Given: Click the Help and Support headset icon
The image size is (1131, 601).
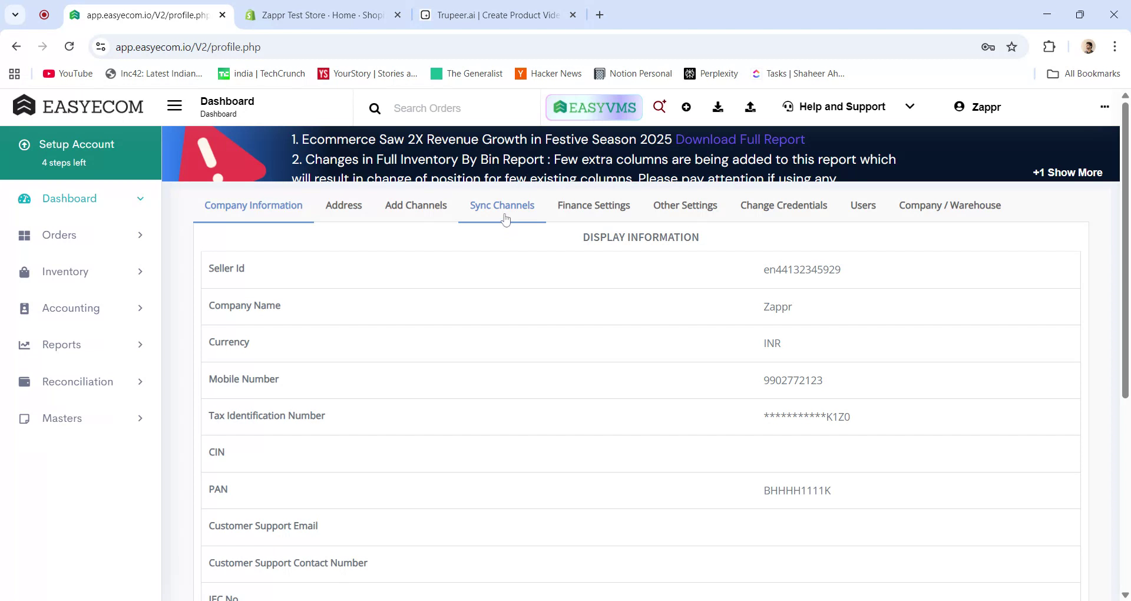Looking at the screenshot, I should (x=788, y=107).
